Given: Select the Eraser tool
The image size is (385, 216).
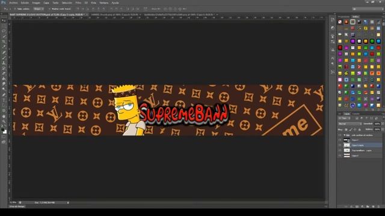Looking at the screenshot, I should [x=4, y=73].
